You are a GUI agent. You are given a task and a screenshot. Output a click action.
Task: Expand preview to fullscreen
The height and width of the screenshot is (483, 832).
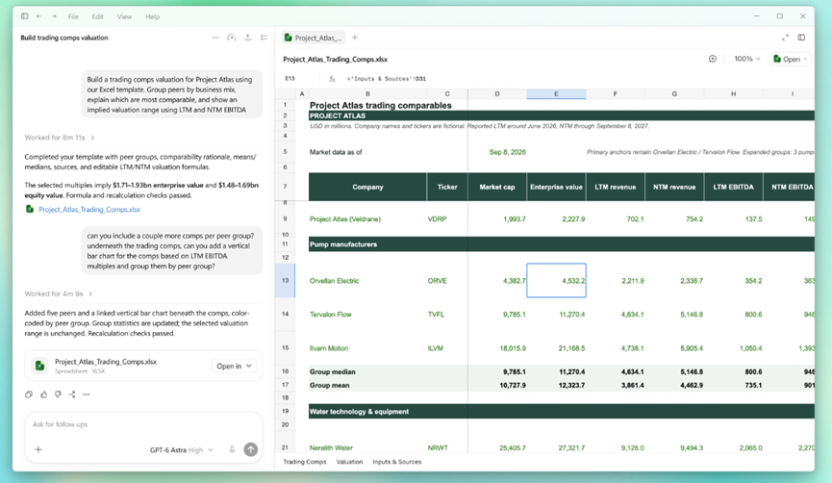(x=785, y=38)
